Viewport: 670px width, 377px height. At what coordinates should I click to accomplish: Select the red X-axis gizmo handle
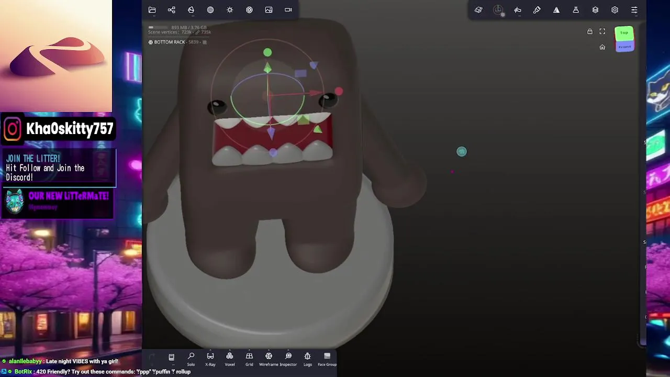click(339, 92)
